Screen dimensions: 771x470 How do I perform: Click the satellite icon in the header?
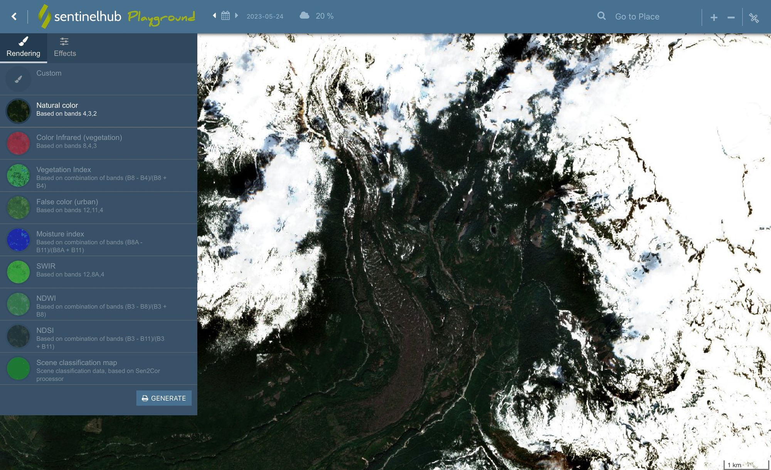click(x=754, y=18)
